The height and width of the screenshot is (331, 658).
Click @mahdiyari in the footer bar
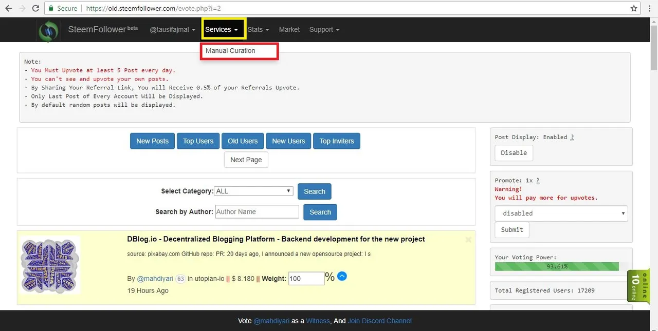click(271, 321)
